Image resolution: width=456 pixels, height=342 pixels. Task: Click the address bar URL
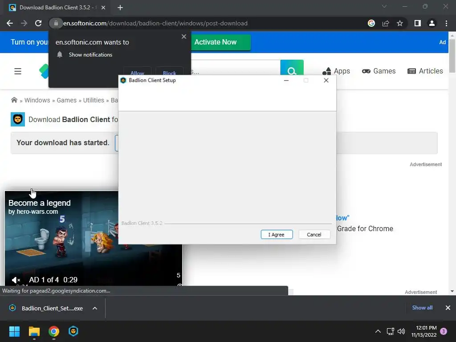coord(155,23)
